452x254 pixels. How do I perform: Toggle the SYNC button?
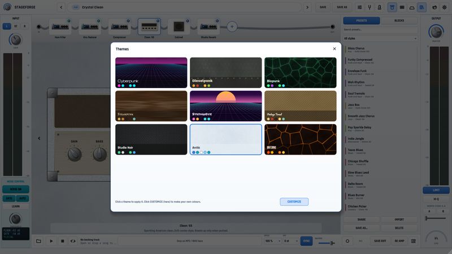coord(306,241)
